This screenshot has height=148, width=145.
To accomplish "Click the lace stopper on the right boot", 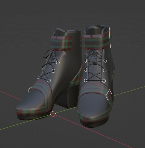I will pyautogui.click(x=95, y=62).
